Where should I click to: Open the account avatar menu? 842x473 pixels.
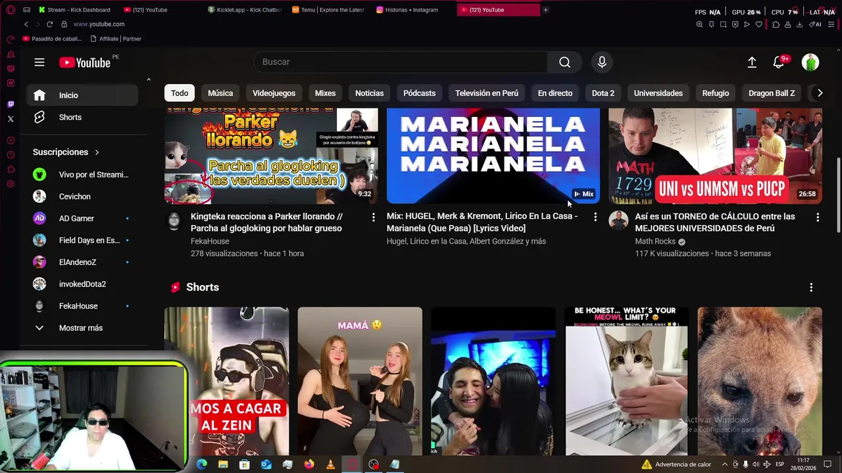[810, 62]
